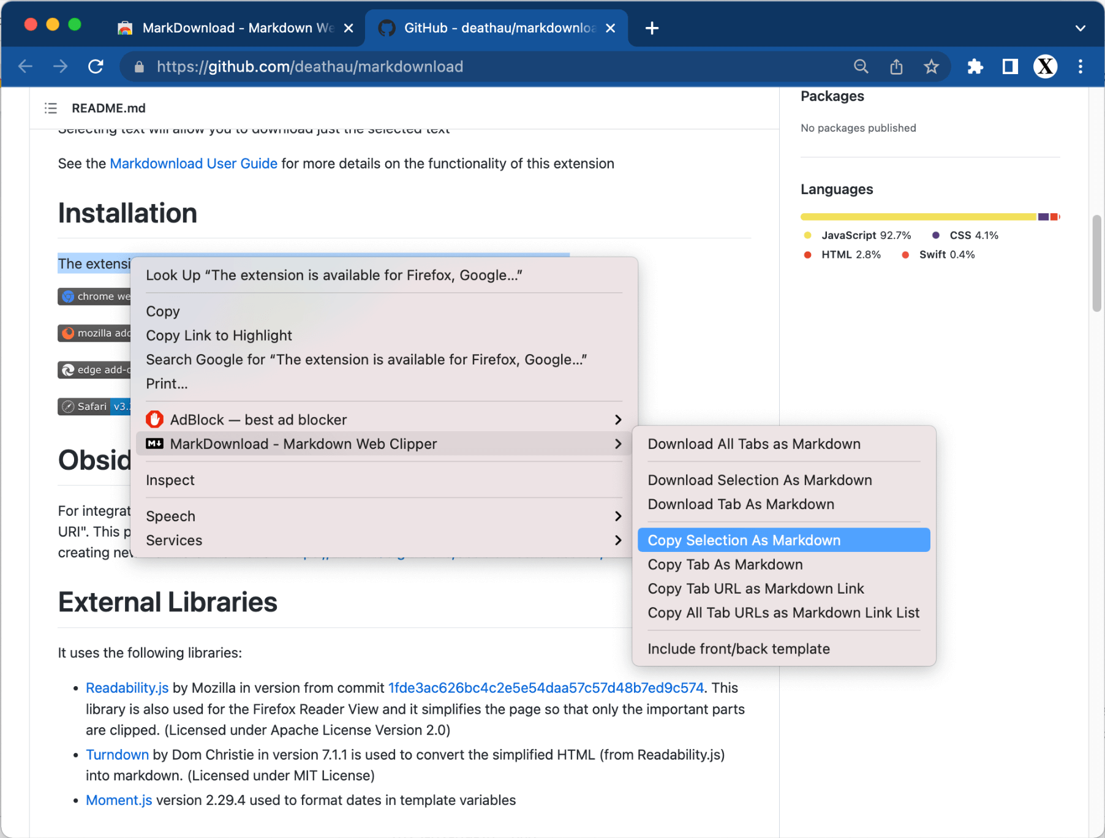Go forward with the browser forward arrow
Screen dimensions: 1105x838
[60, 66]
